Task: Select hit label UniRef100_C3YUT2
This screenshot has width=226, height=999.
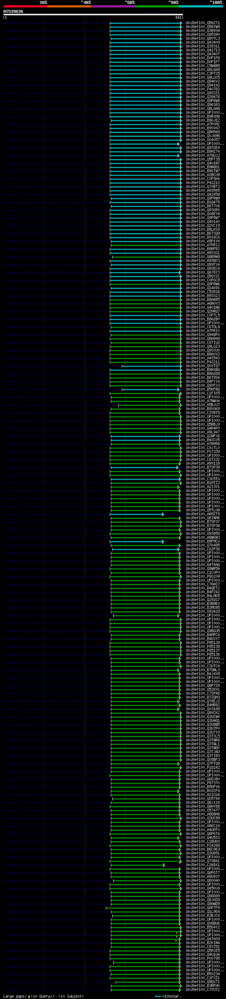Action: click(x=202, y=989)
